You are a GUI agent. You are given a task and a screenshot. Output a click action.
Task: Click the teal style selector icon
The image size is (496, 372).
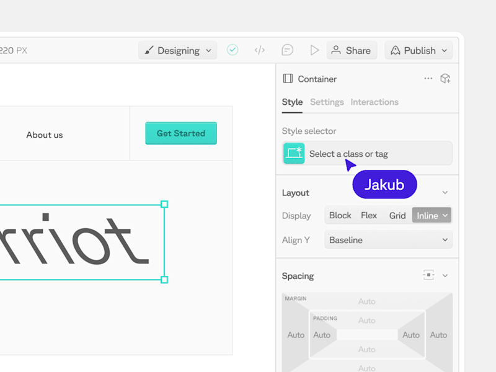click(x=294, y=153)
